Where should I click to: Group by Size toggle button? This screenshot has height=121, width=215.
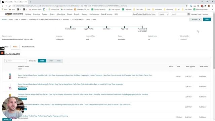[x=59, y=61]
